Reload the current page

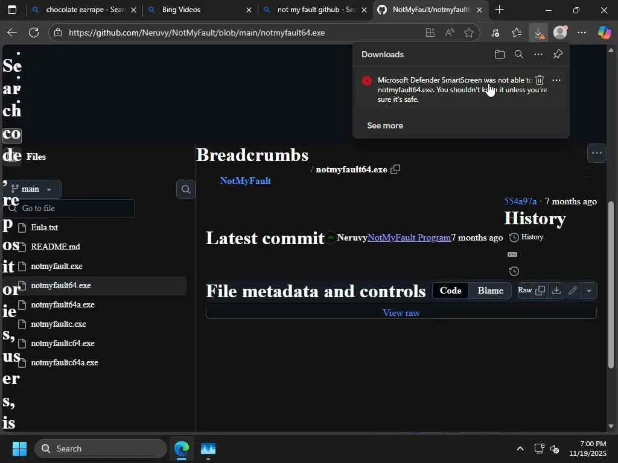click(x=34, y=33)
